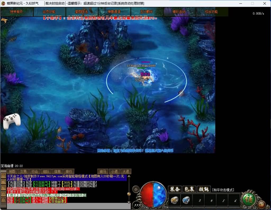The height and width of the screenshot is (210, 271).
Task: Switch to 行 guild chat channel
Action: pyautogui.click(x=3, y=194)
